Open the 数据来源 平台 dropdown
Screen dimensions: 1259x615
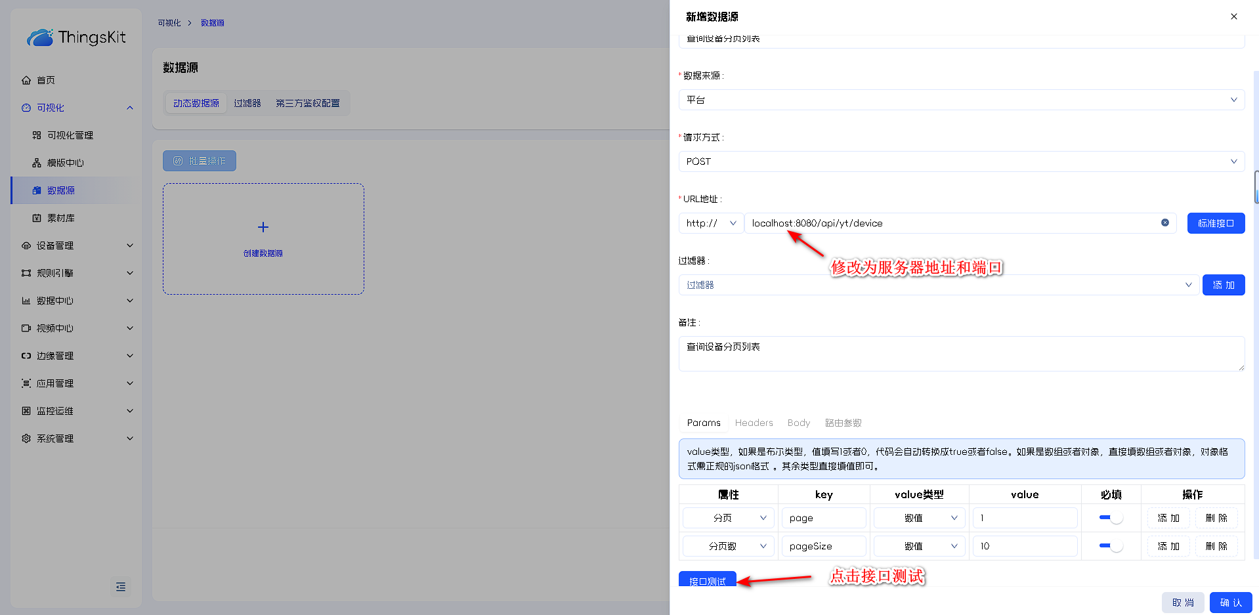coord(961,100)
